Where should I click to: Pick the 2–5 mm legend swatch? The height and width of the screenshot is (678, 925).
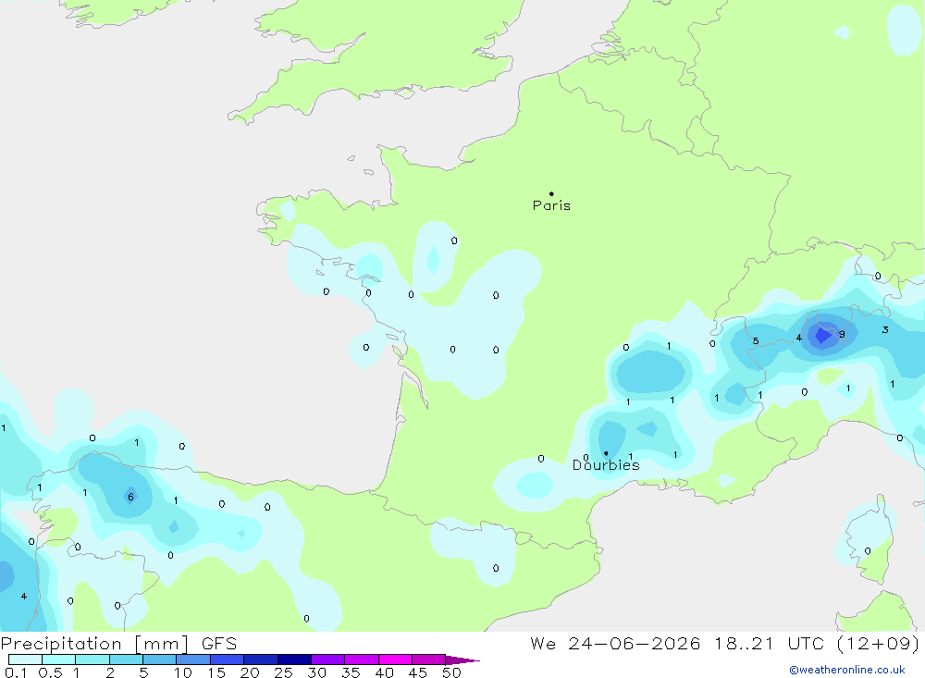pyautogui.click(x=126, y=660)
